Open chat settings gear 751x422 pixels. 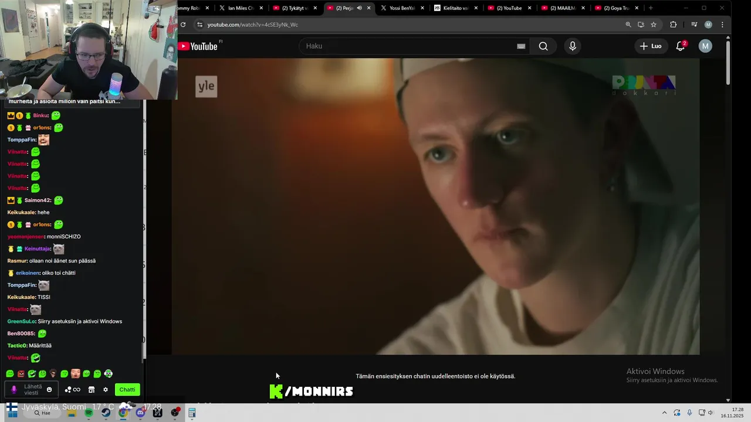[106, 390]
